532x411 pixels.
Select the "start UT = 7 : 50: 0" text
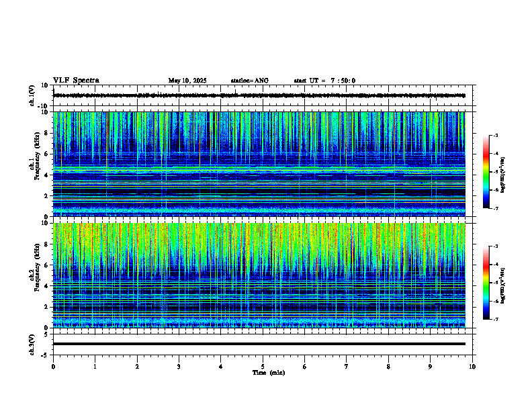[x=324, y=81]
